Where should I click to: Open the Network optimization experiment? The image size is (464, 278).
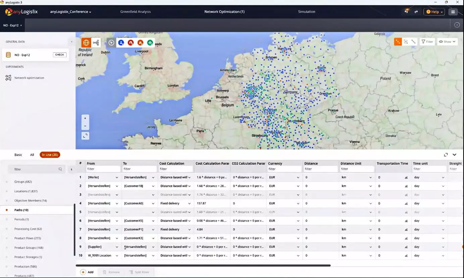[29, 78]
